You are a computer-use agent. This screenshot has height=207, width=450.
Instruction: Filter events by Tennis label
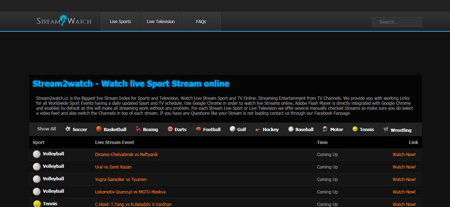(x=367, y=129)
